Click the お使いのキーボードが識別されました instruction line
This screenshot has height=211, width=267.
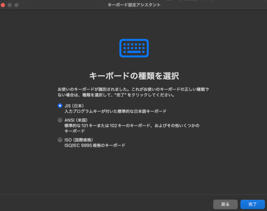[133, 89]
